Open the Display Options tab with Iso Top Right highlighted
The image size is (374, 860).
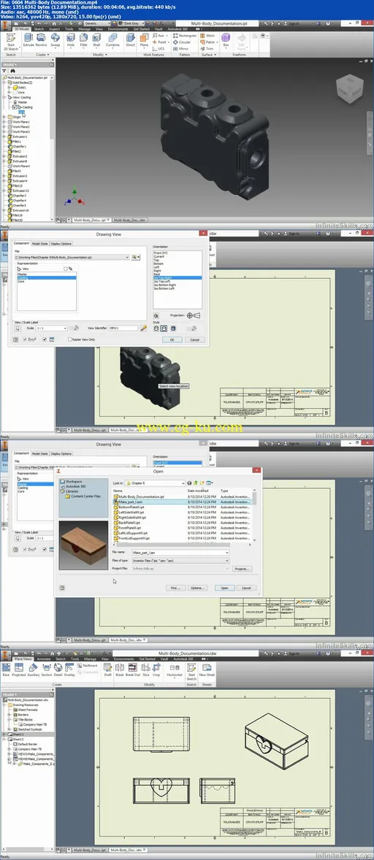61,244
